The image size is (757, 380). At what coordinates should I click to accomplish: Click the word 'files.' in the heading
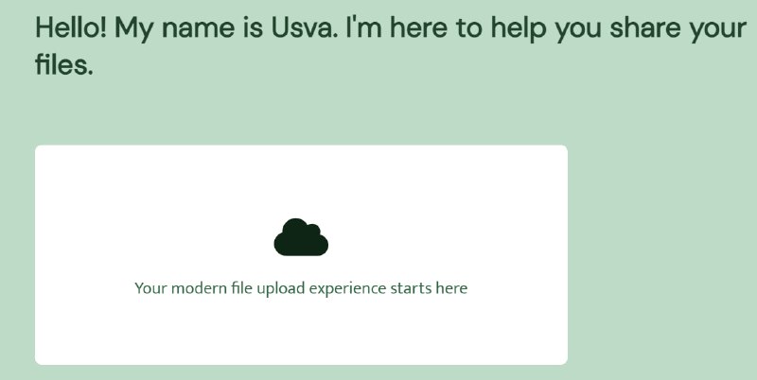tap(63, 64)
